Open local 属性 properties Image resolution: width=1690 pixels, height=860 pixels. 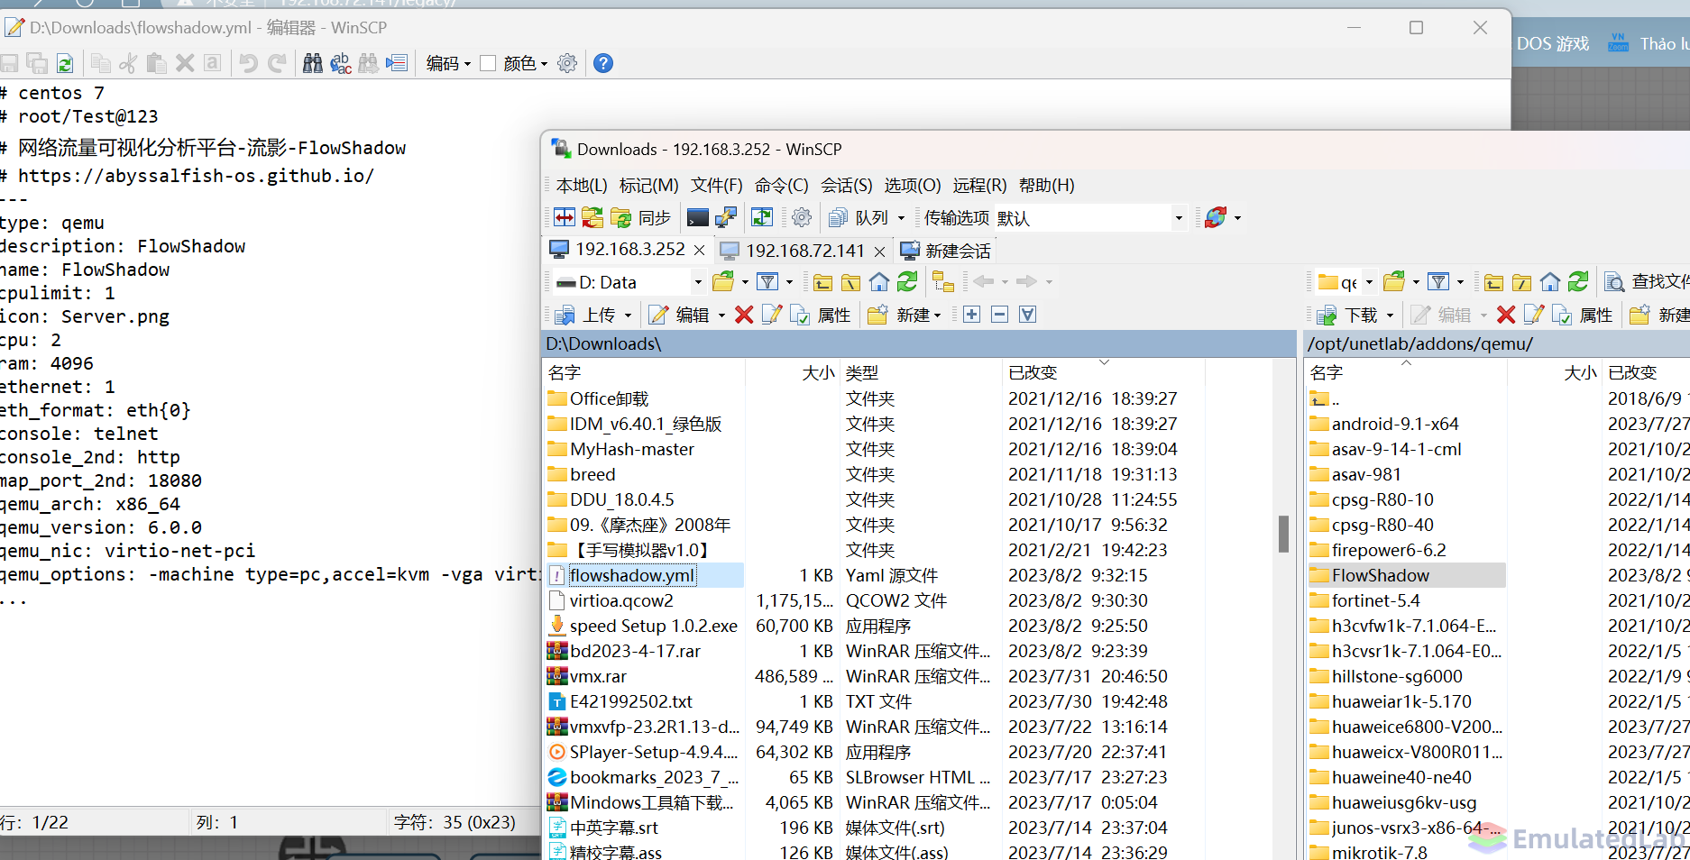[821, 315]
